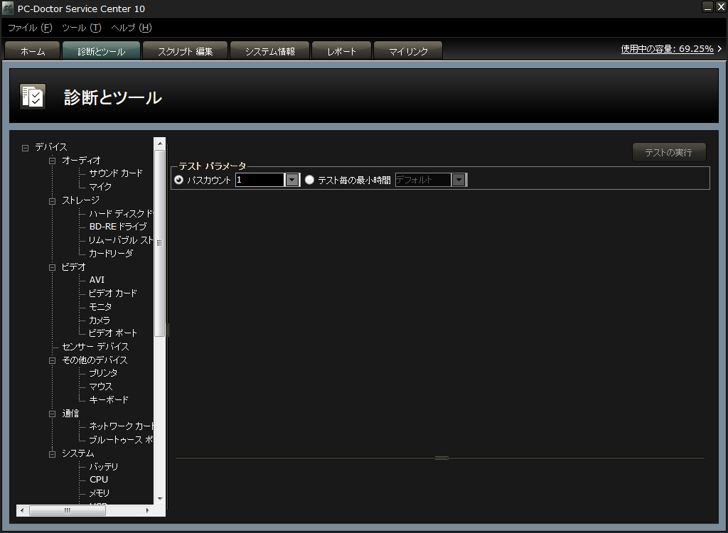Viewport: 728px width, 533px height.
Task: Click the テストの実行 button
Action: coord(669,152)
